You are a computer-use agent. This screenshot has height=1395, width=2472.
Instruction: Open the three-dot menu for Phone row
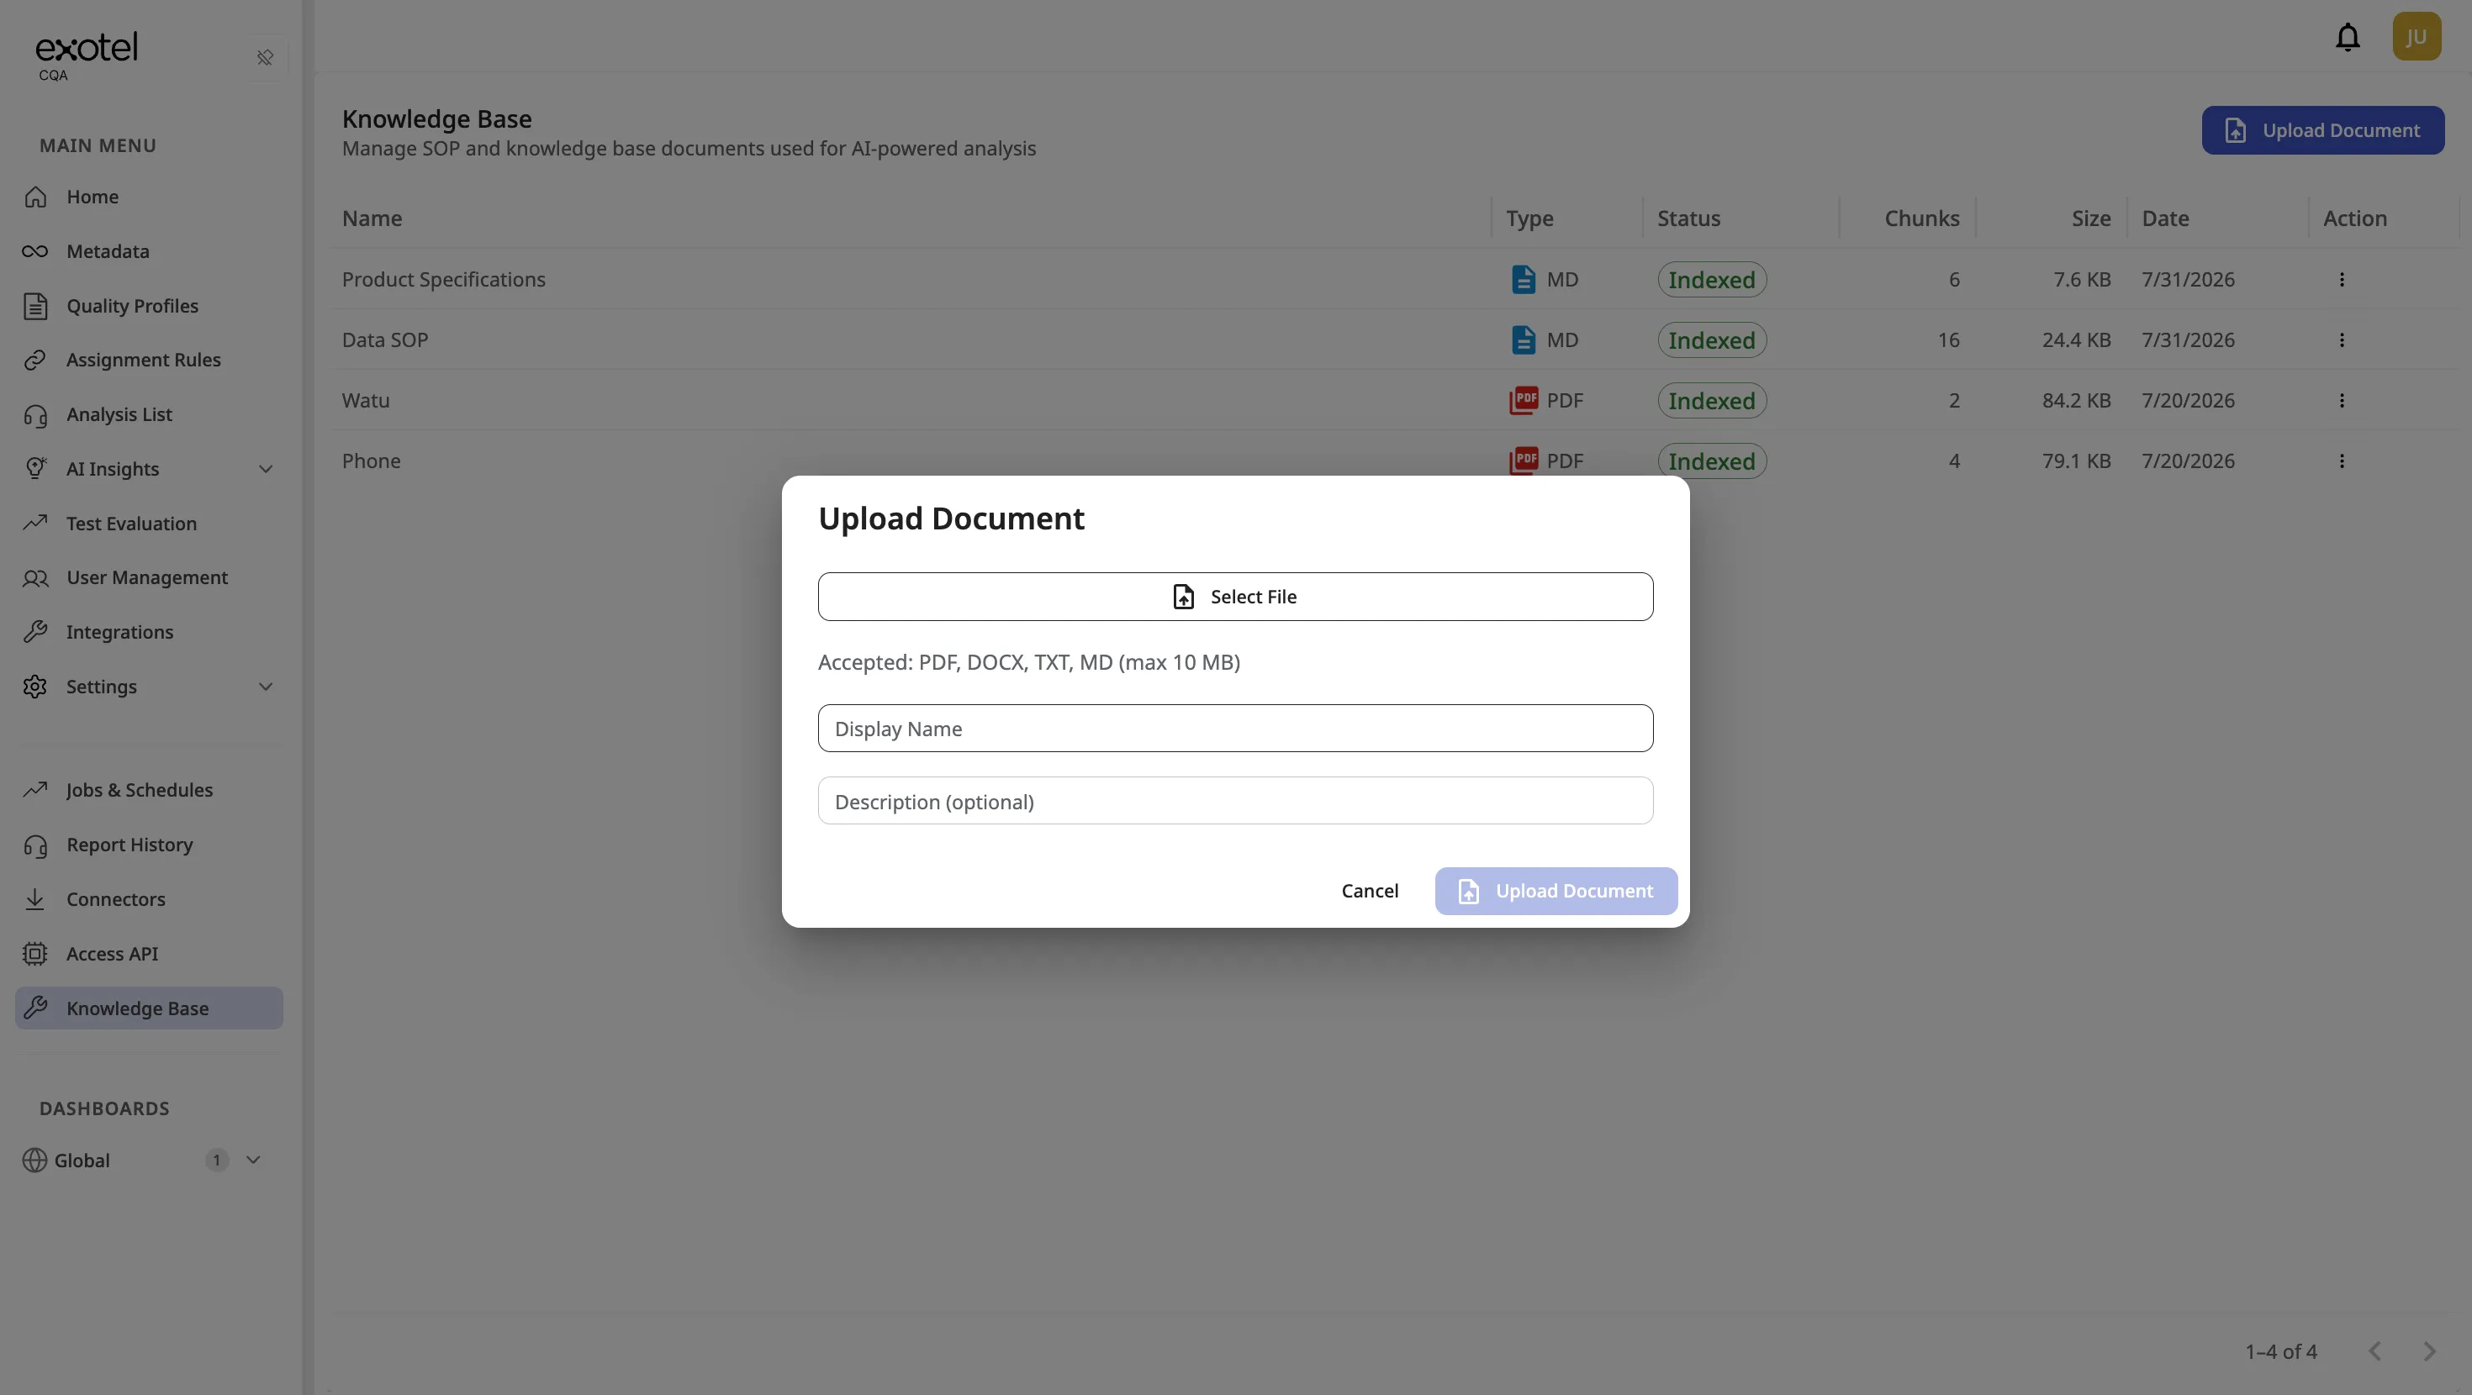tap(2342, 461)
